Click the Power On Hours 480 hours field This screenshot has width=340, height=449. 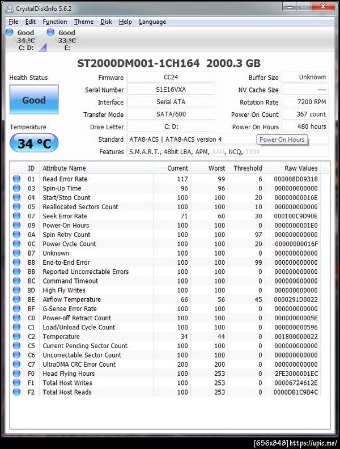pos(305,126)
